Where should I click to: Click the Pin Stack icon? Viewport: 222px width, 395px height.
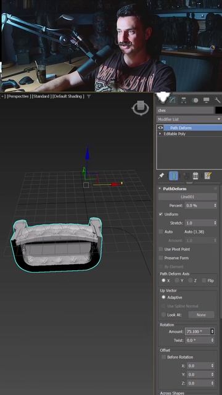[x=162, y=175]
